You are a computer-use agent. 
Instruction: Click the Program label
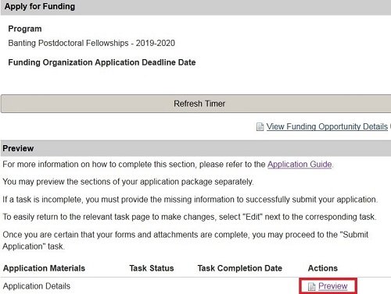tap(25, 29)
